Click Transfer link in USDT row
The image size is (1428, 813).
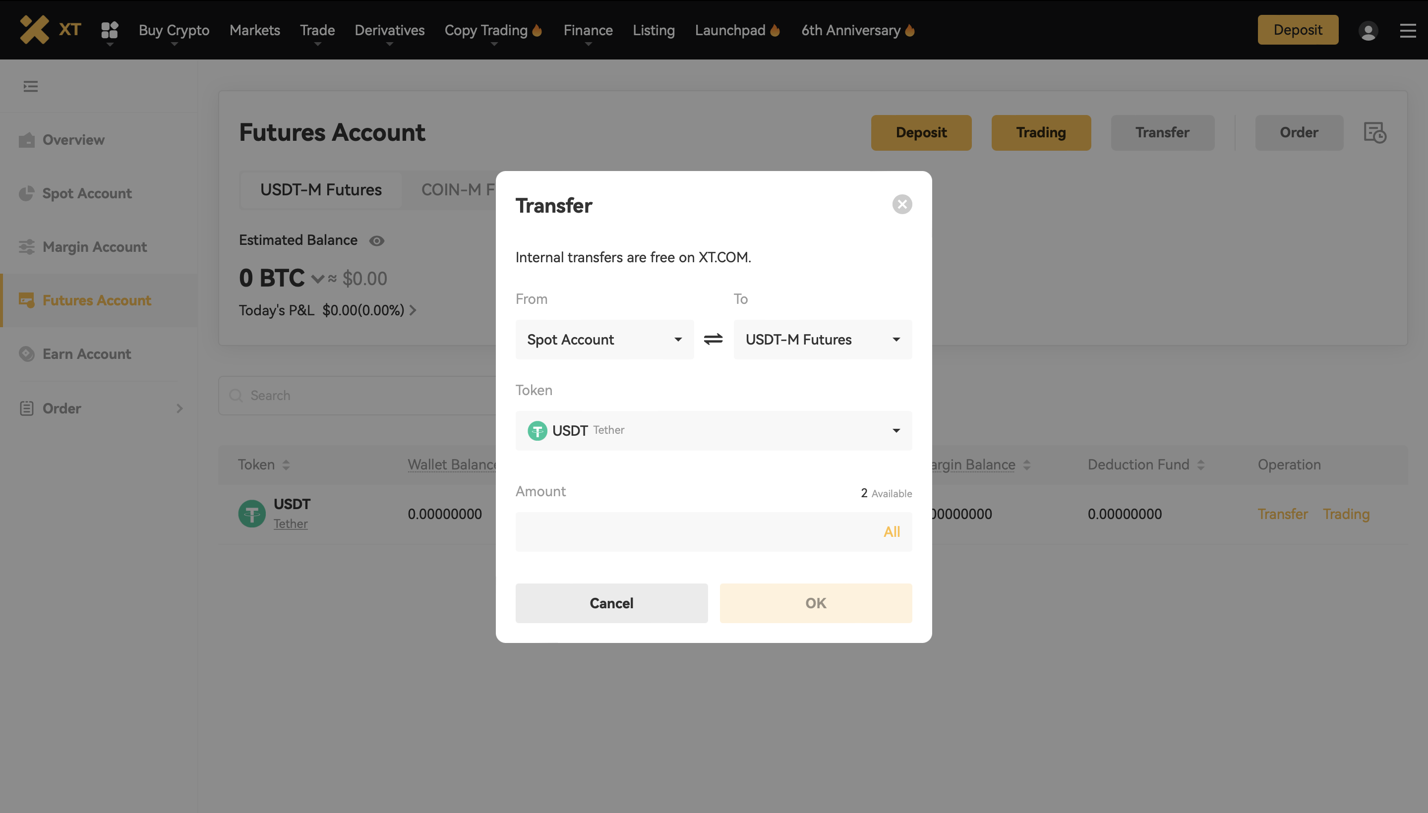point(1282,514)
